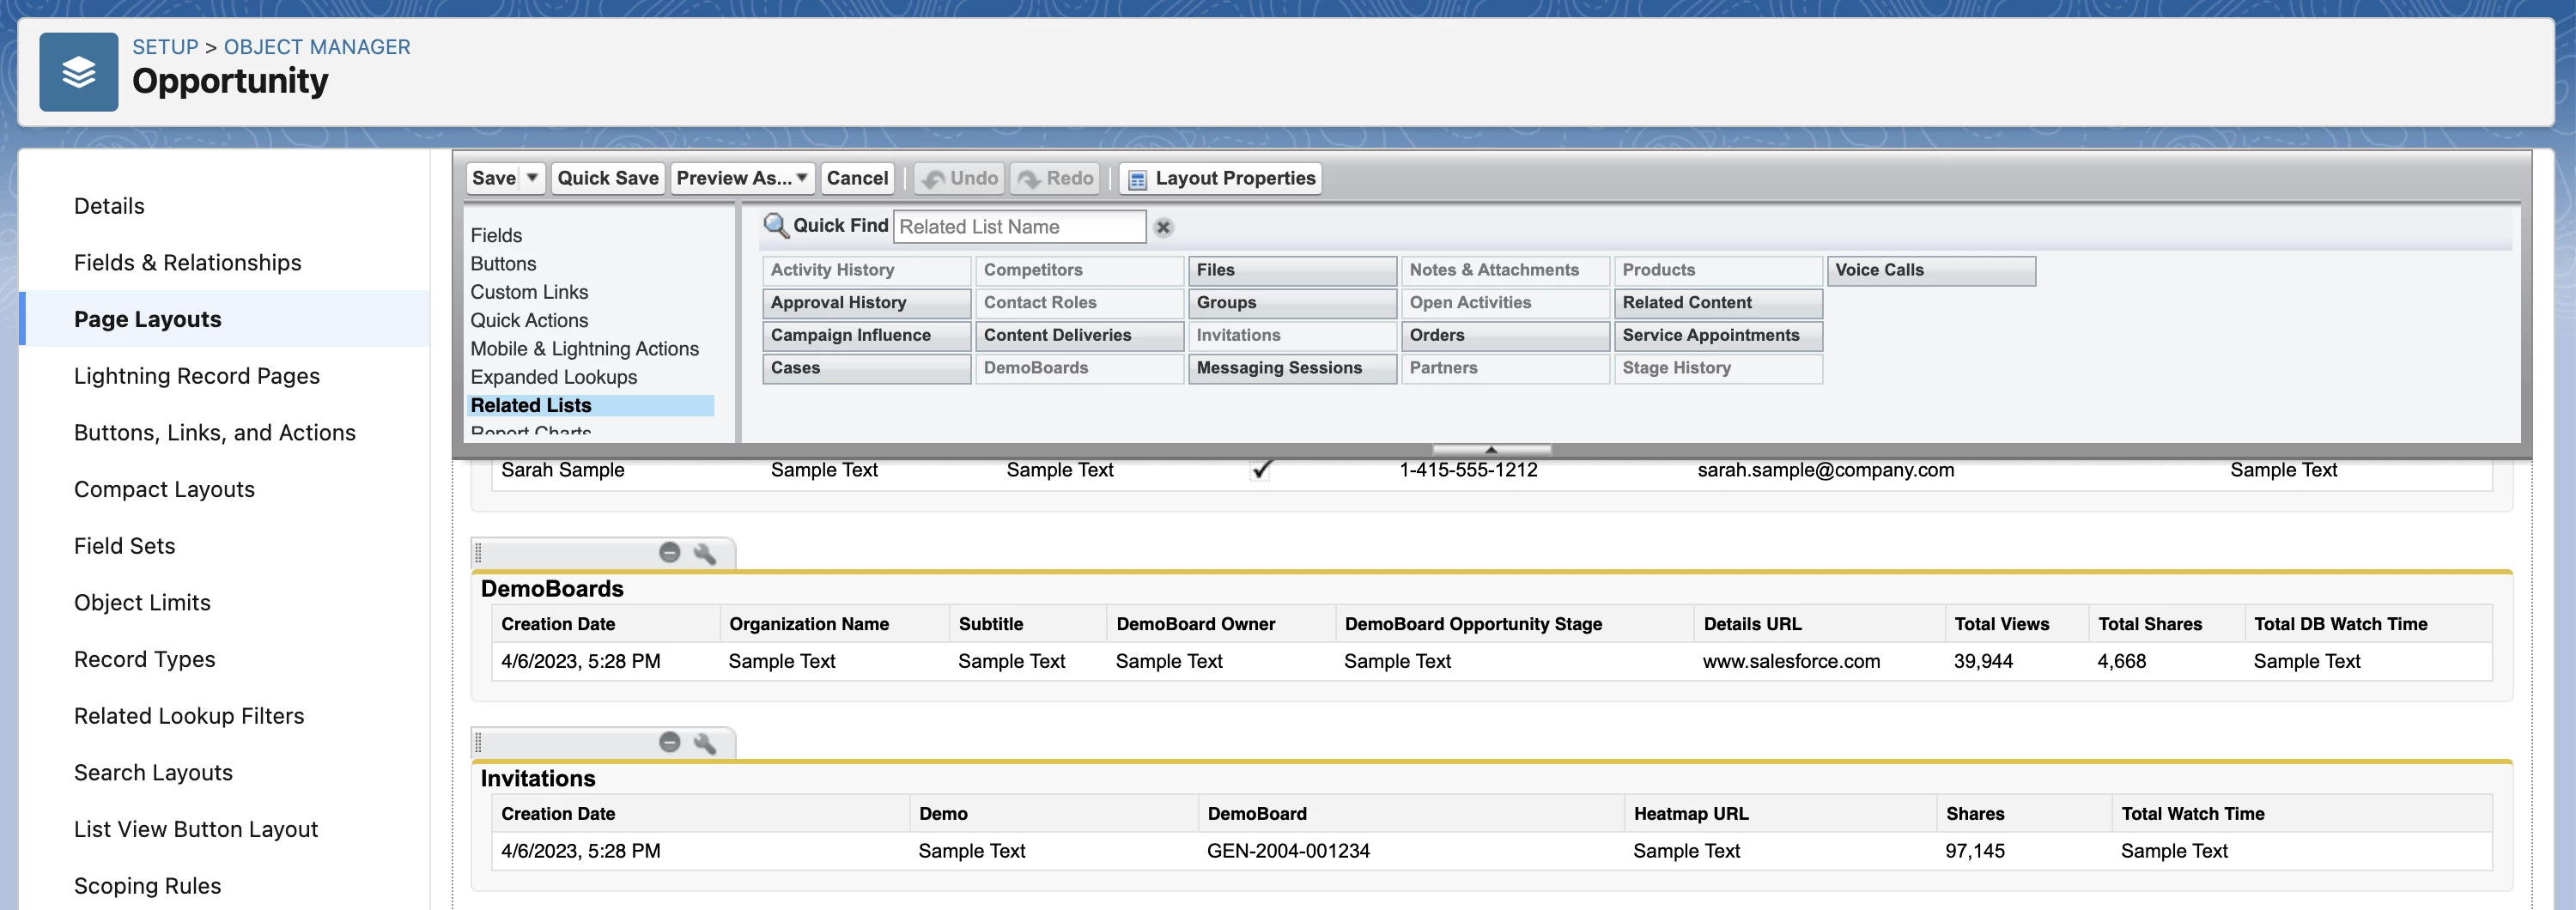Image resolution: width=2576 pixels, height=910 pixels.
Task: Open Fields & Relationships in the sidebar
Action: pos(187,263)
